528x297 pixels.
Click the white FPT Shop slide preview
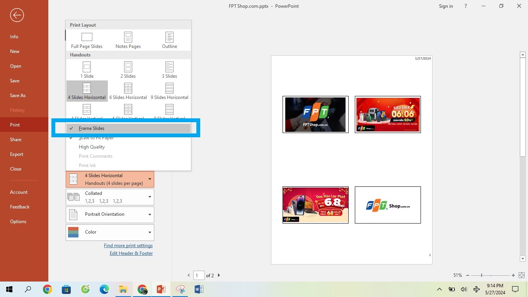tap(388, 205)
